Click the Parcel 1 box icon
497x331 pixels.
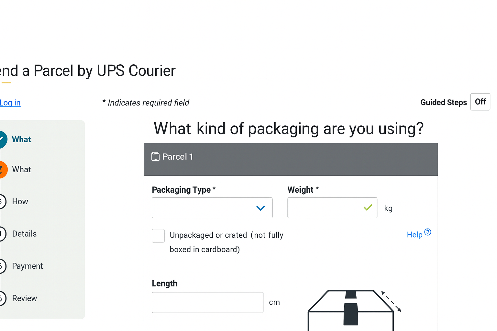pos(156,156)
